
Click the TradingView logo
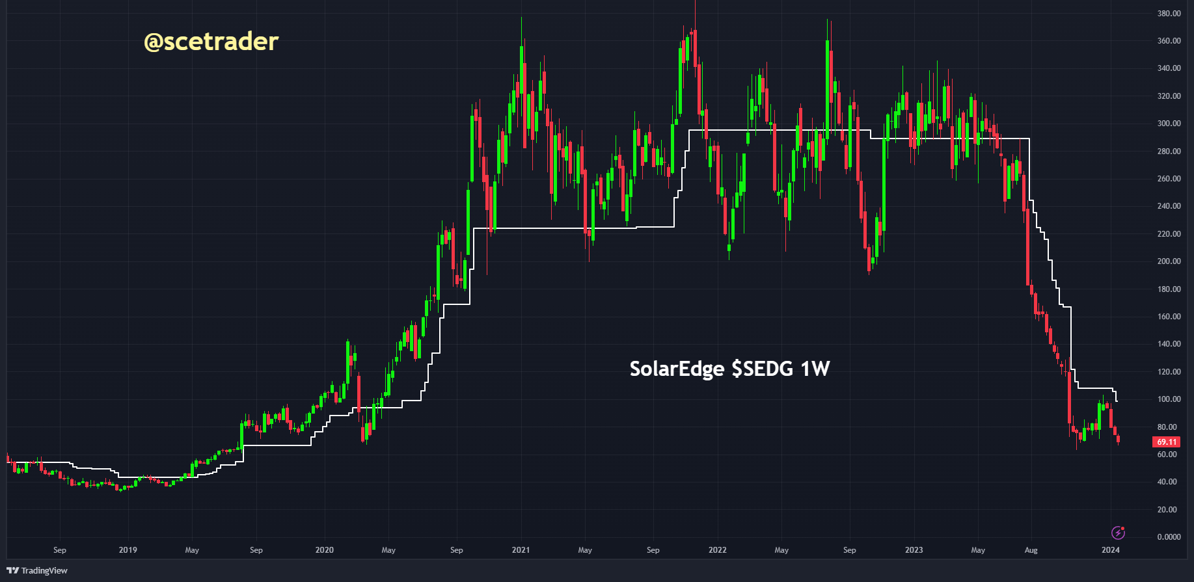click(37, 570)
